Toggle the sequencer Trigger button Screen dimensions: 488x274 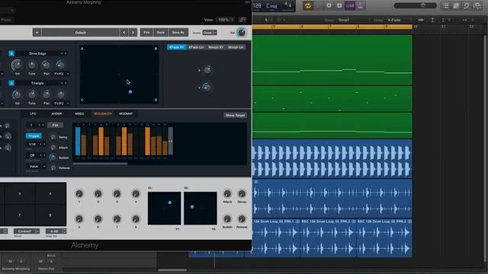pos(34,136)
